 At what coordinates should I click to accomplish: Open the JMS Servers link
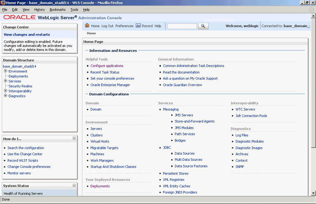click(x=184, y=115)
